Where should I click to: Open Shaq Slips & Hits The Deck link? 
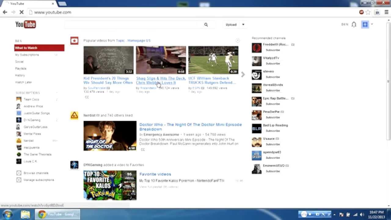[x=161, y=81]
